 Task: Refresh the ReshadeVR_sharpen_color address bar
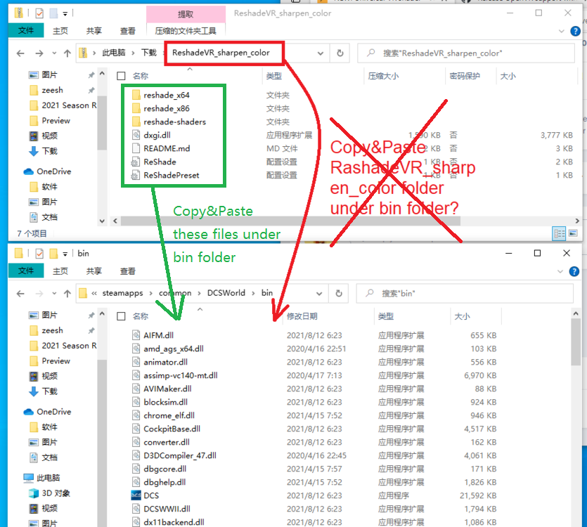340,53
